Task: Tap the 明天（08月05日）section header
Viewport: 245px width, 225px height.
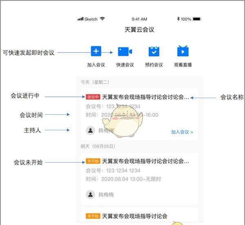Action: (x=98, y=146)
